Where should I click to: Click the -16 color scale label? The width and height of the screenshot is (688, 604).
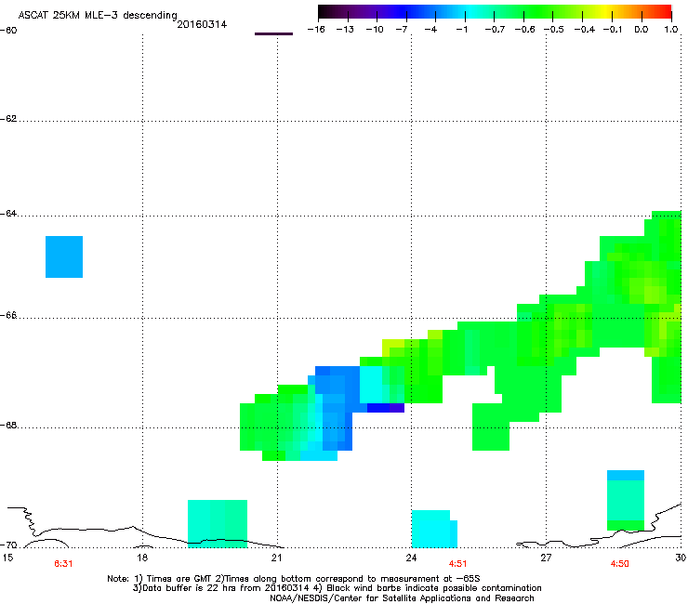(316, 30)
